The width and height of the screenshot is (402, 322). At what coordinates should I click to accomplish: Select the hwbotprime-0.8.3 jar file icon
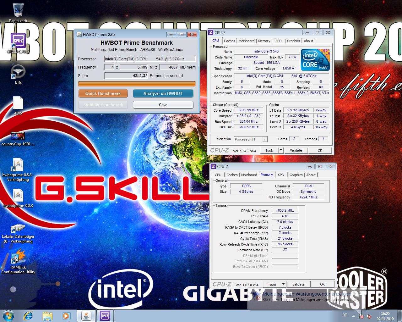point(18,195)
